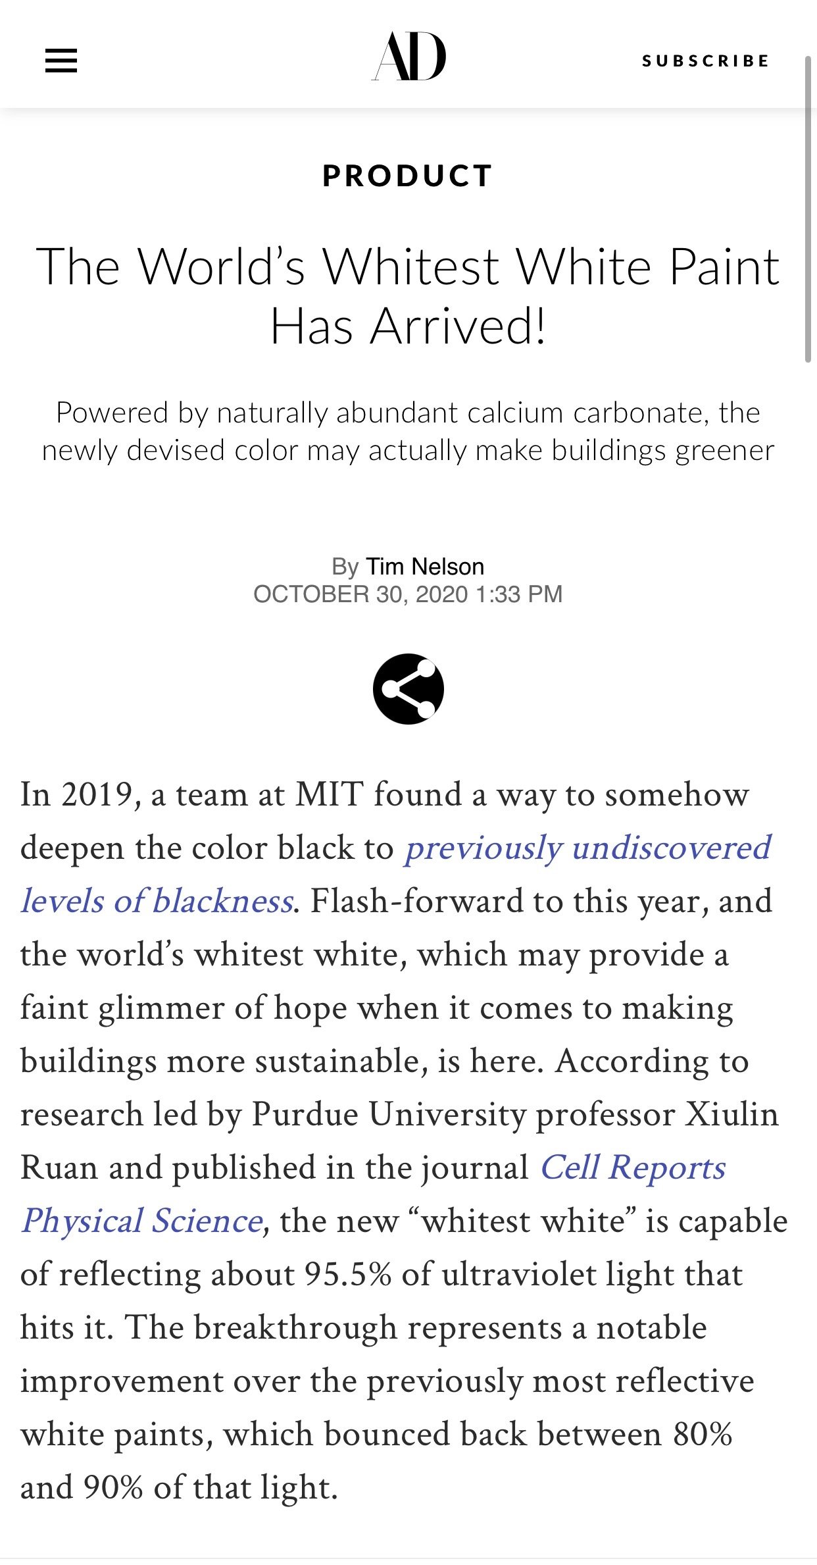The height and width of the screenshot is (1565, 817).
Task: Click the black circular share icon
Action: tap(408, 689)
